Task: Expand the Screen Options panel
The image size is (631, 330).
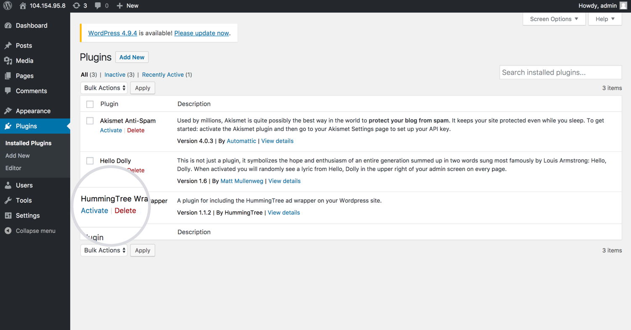Action: click(554, 19)
